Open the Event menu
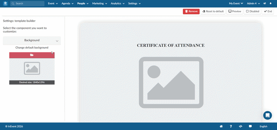This screenshot has width=277, height=130. click(x=53, y=3)
